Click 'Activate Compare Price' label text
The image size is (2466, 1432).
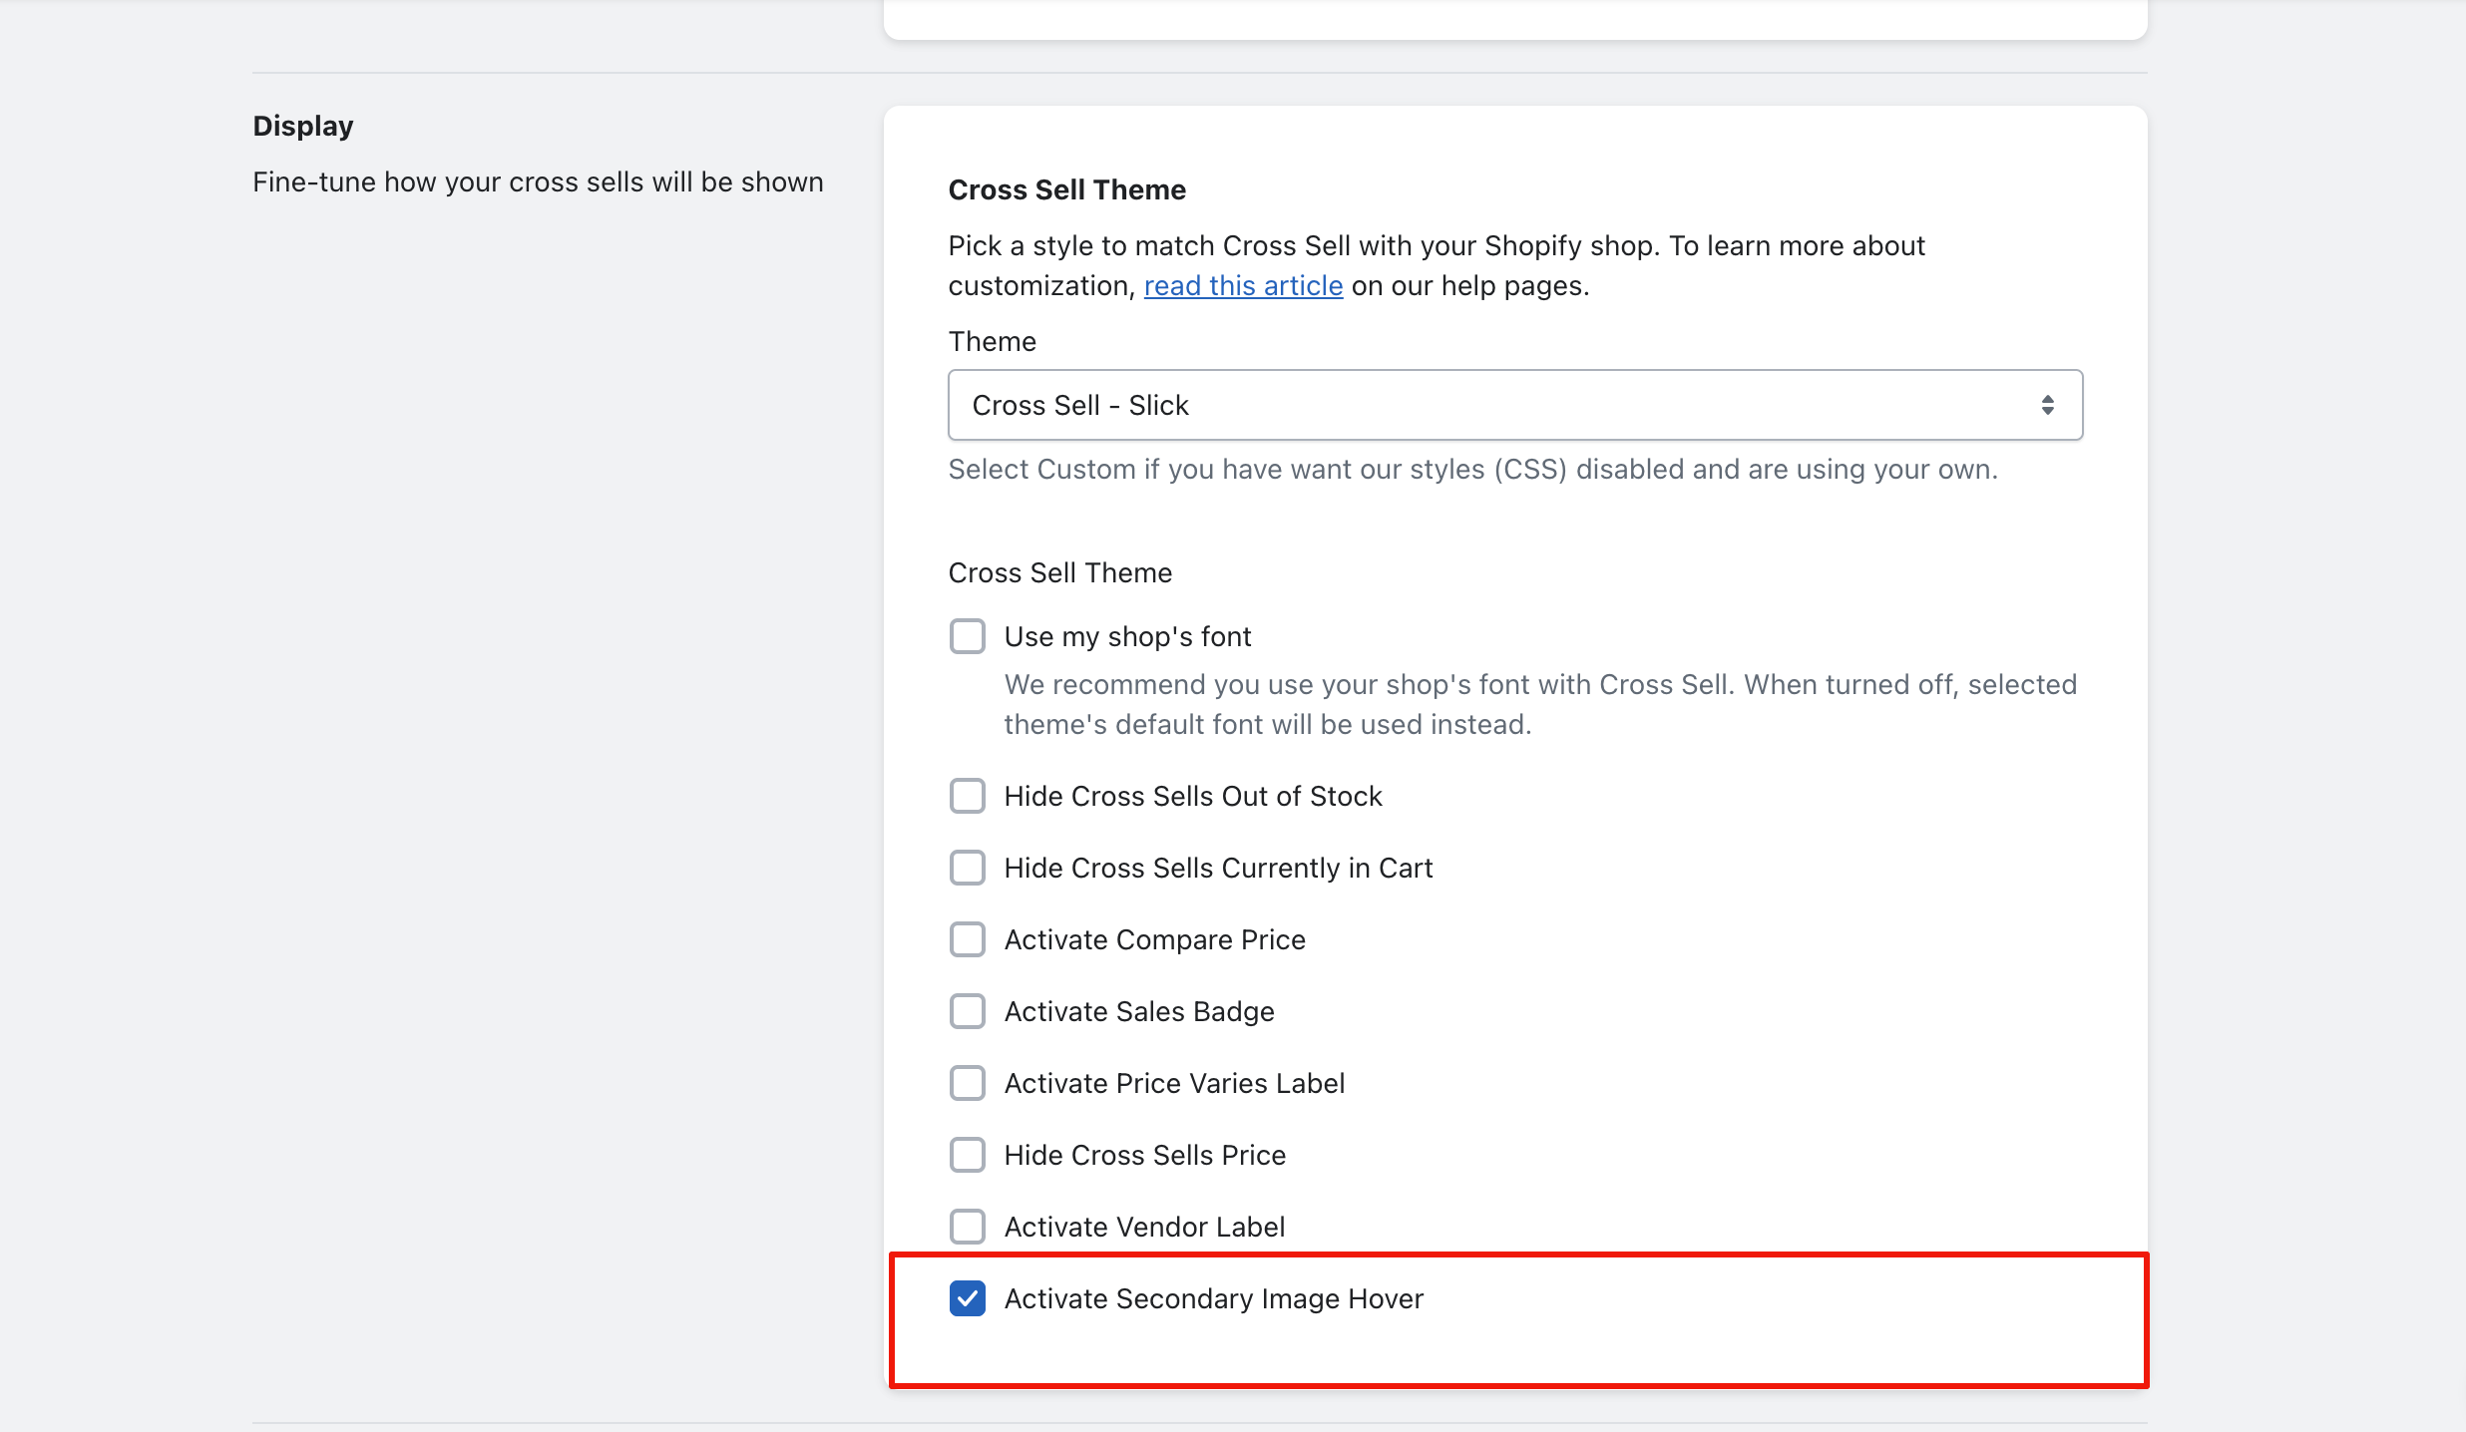(1154, 939)
